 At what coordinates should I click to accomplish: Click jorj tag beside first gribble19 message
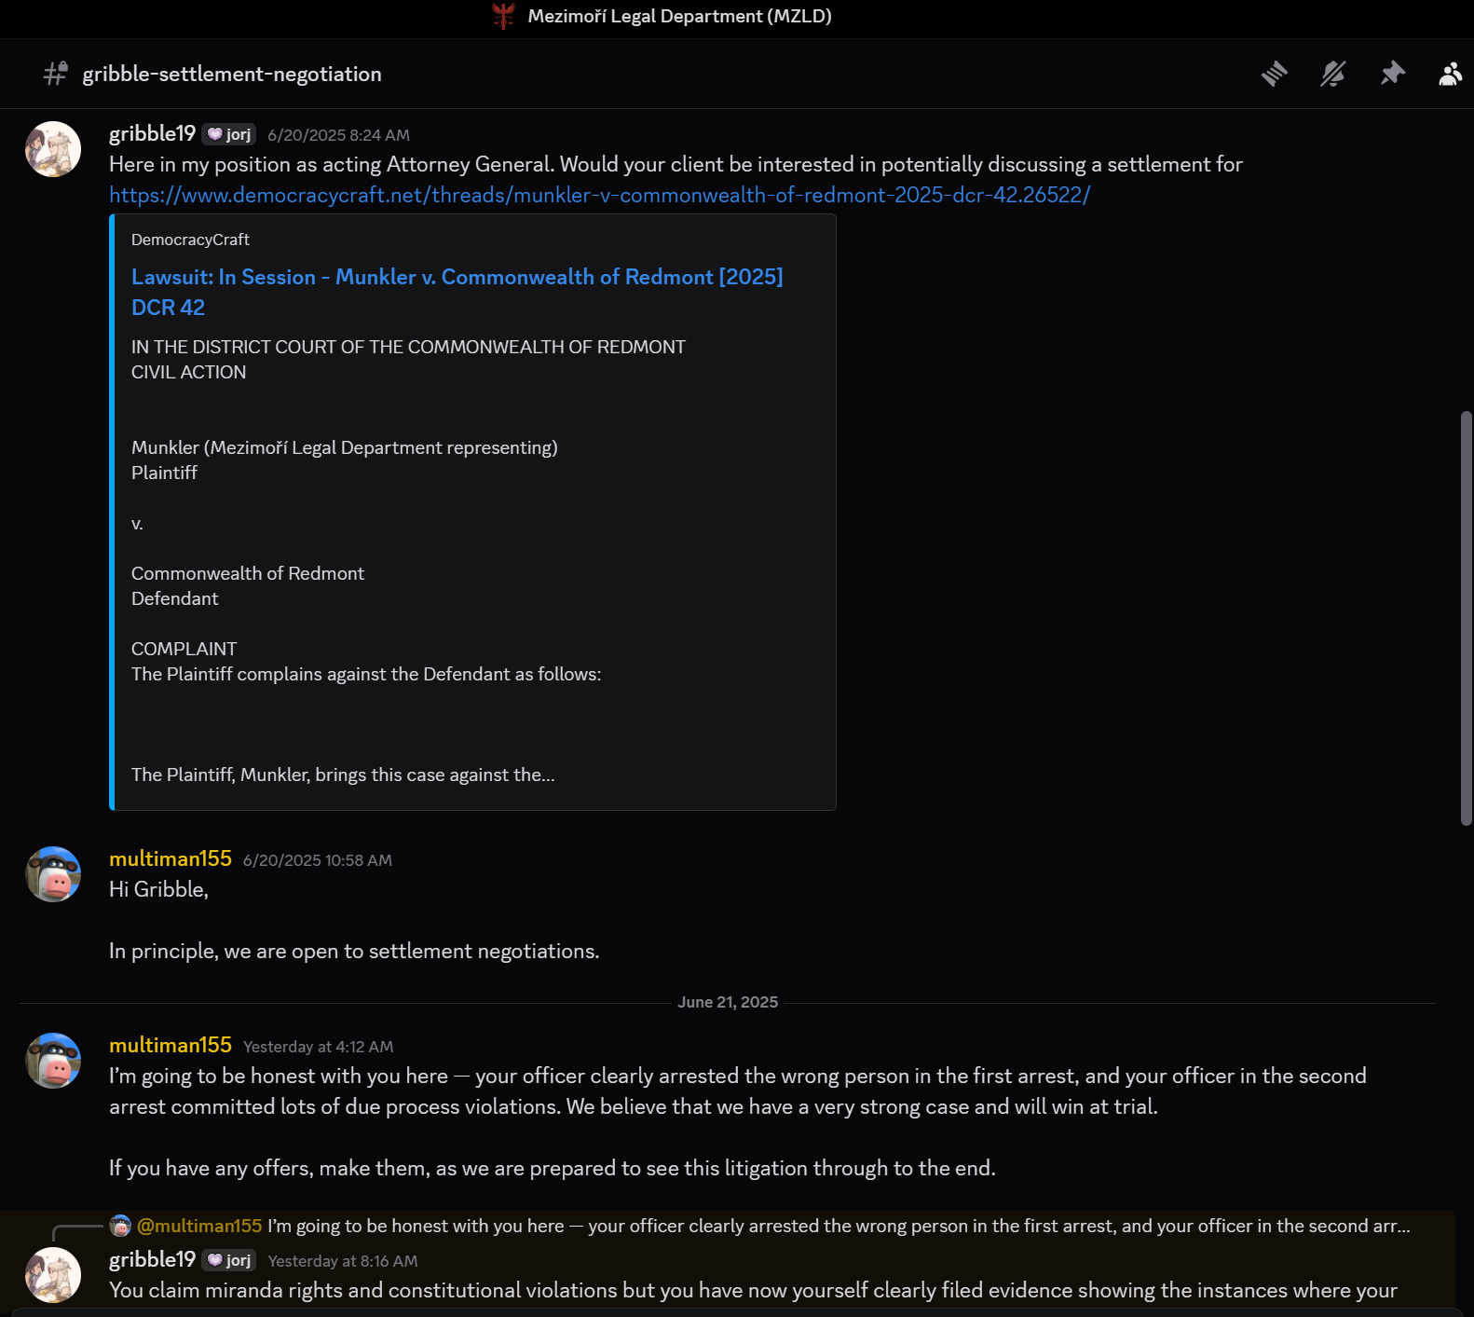229,134
